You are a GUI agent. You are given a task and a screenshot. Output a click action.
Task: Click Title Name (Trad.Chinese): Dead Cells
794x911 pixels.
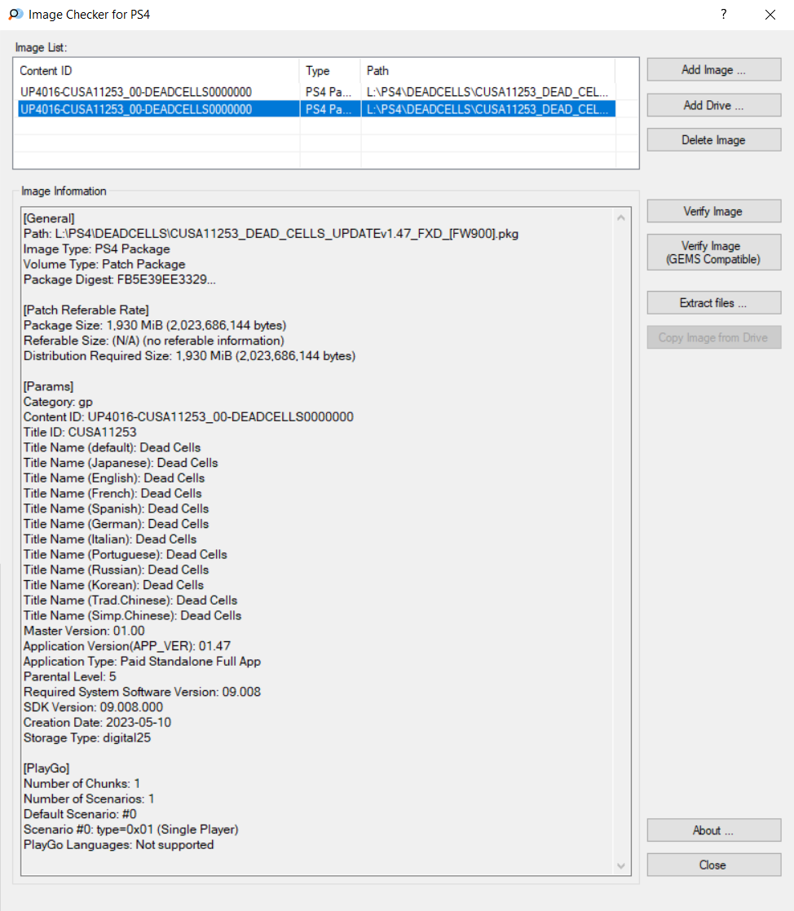click(130, 601)
